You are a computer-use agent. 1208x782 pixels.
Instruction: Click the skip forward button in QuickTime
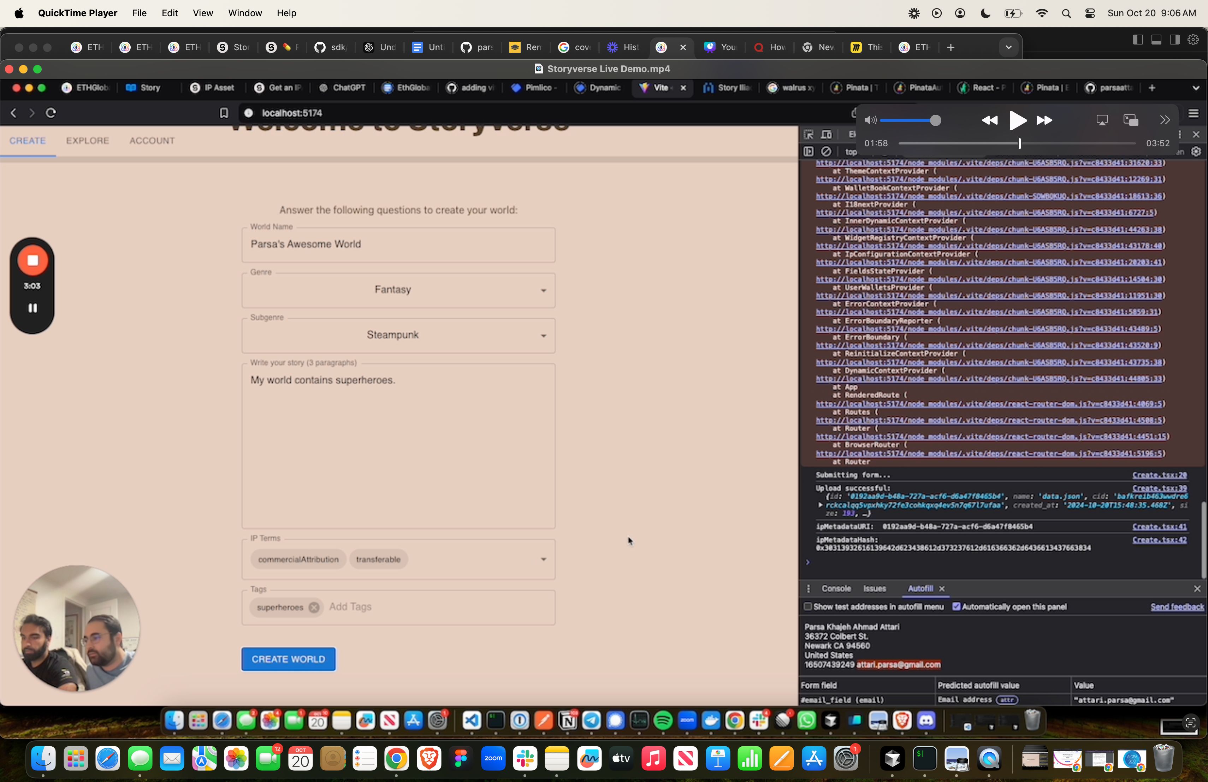point(1044,119)
